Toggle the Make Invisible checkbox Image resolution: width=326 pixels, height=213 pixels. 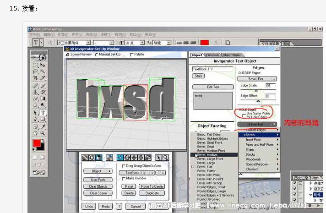click(x=123, y=179)
